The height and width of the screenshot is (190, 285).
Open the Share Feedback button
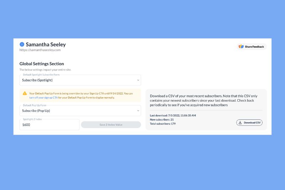pyautogui.click(x=252, y=47)
